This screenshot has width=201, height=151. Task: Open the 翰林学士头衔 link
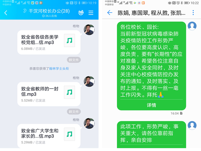click(59, 69)
